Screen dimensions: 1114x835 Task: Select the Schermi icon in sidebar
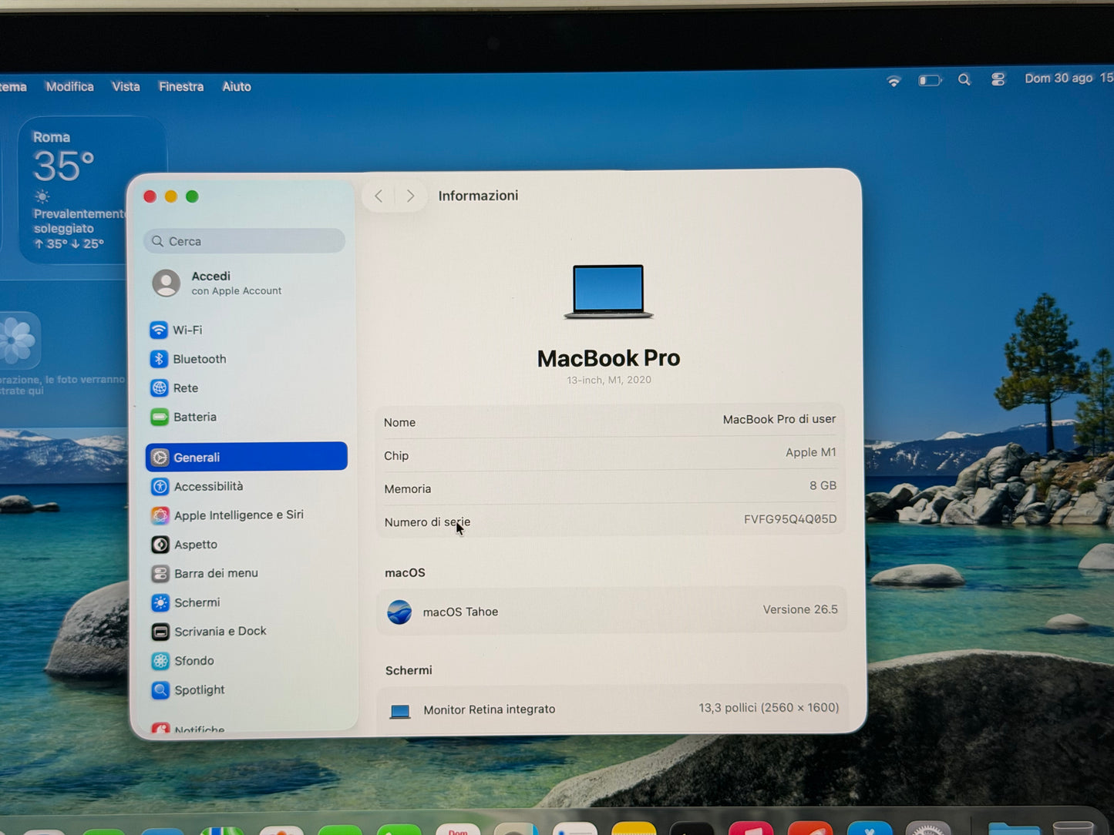[160, 602]
